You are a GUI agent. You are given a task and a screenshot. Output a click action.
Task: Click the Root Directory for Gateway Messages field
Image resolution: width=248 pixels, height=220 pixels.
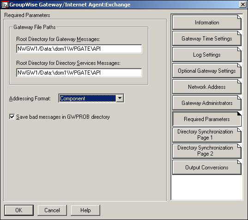tap(79, 49)
